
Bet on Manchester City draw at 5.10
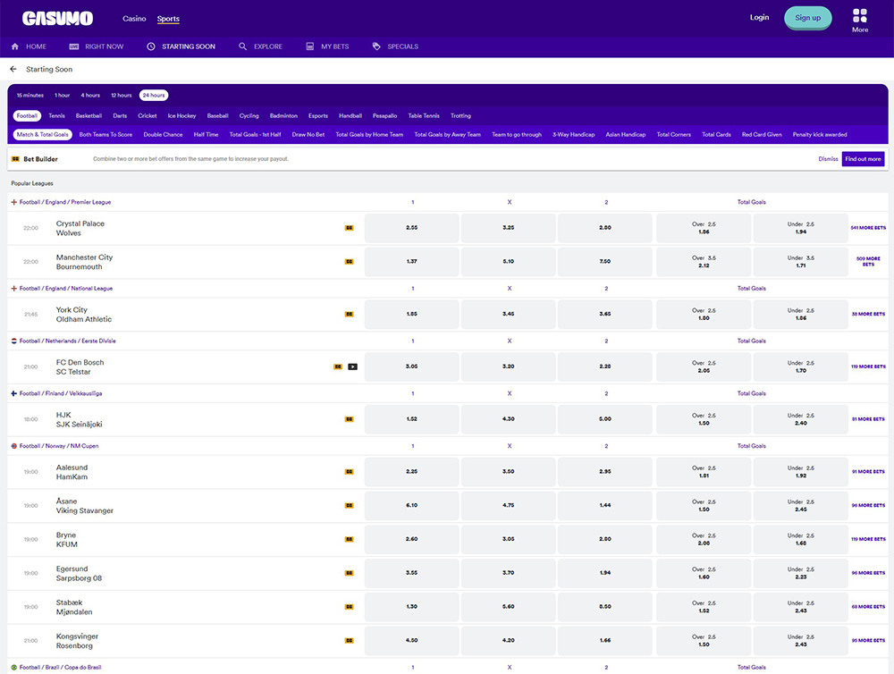click(x=508, y=262)
